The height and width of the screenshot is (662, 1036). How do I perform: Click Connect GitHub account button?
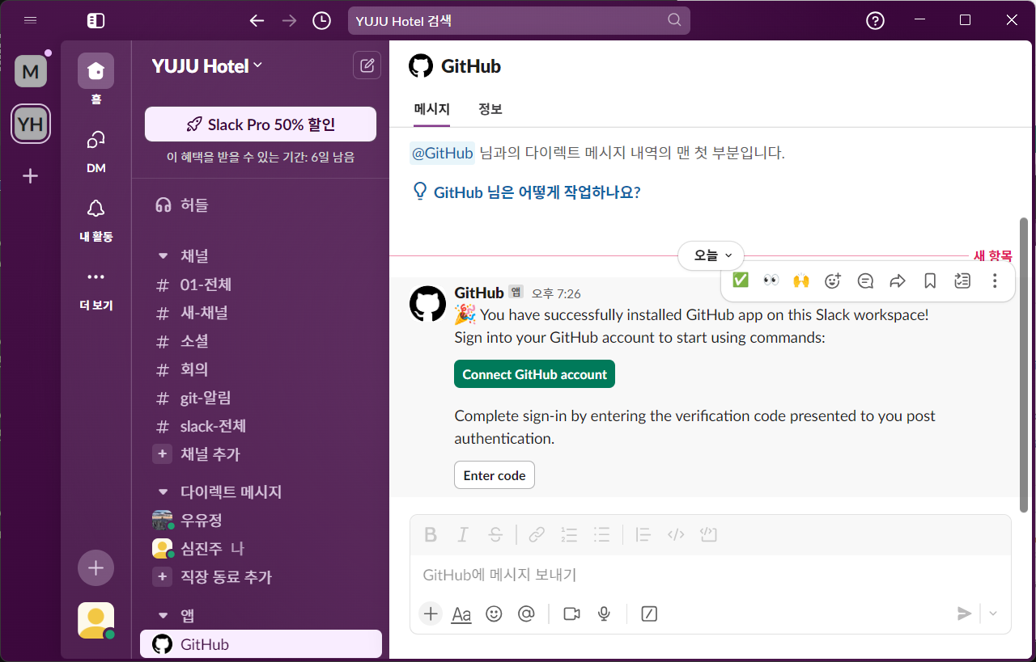tap(534, 374)
